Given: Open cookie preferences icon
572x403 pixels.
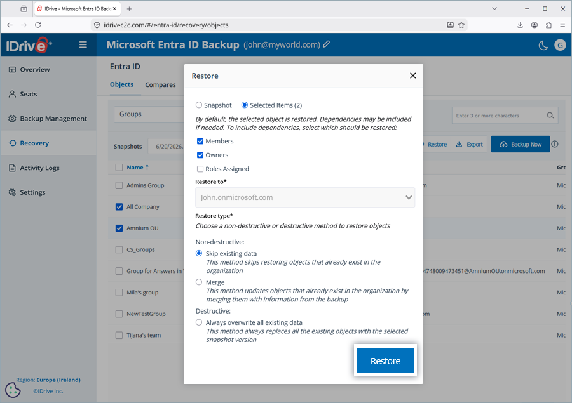Looking at the screenshot, I should [13, 390].
